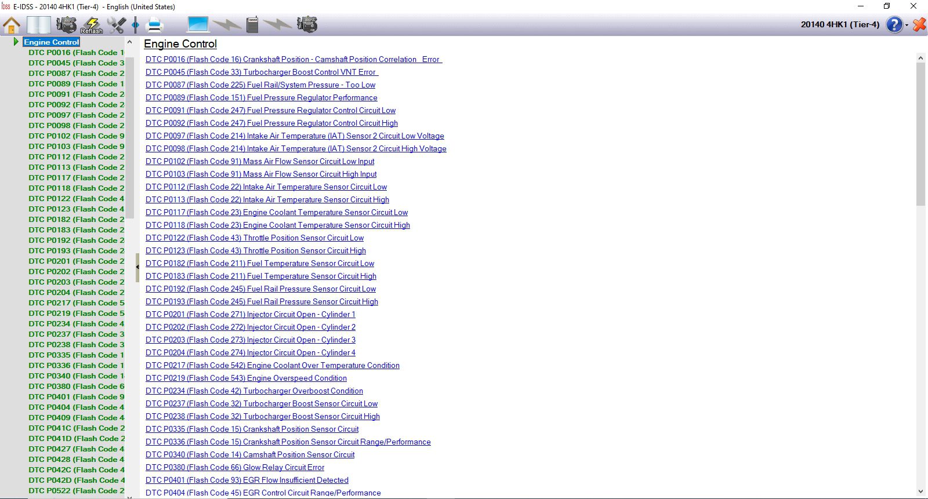Select the laptop computer connection icon
The height and width of the screenshot is (499, 928).
[198, 25]
